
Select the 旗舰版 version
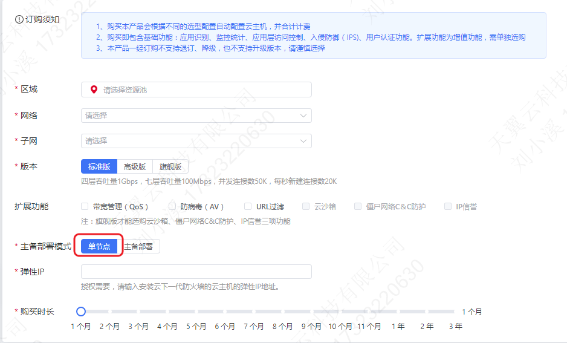170,166
